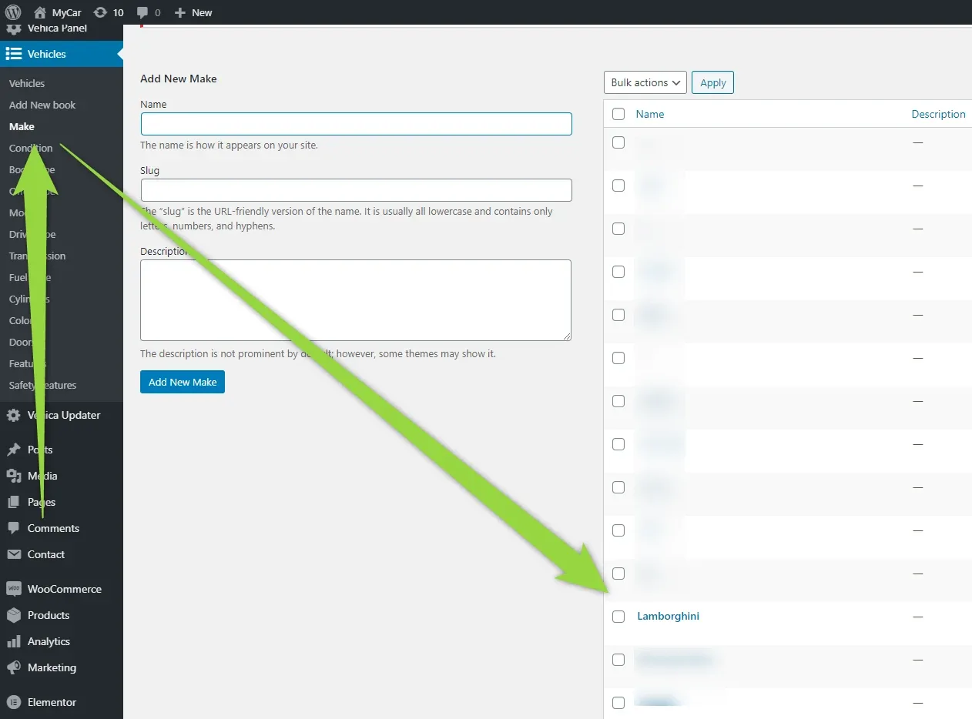This screenshot has height=719, width=972.
Task: Click the Add New Make button
Action: (183, 382)
